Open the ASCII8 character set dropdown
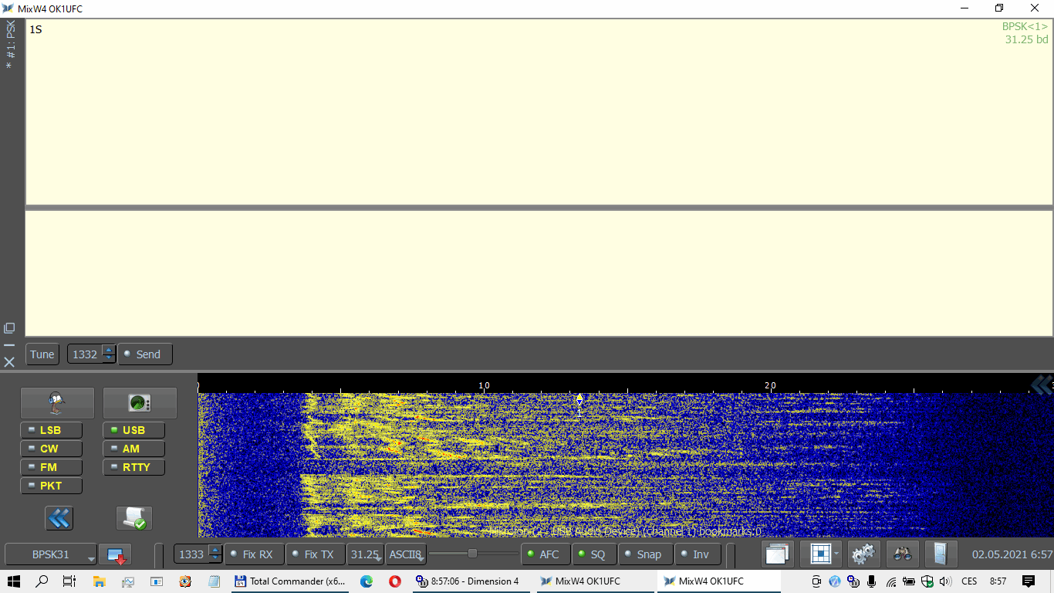This screenshot has height=593, width=1054. [406, 554]
